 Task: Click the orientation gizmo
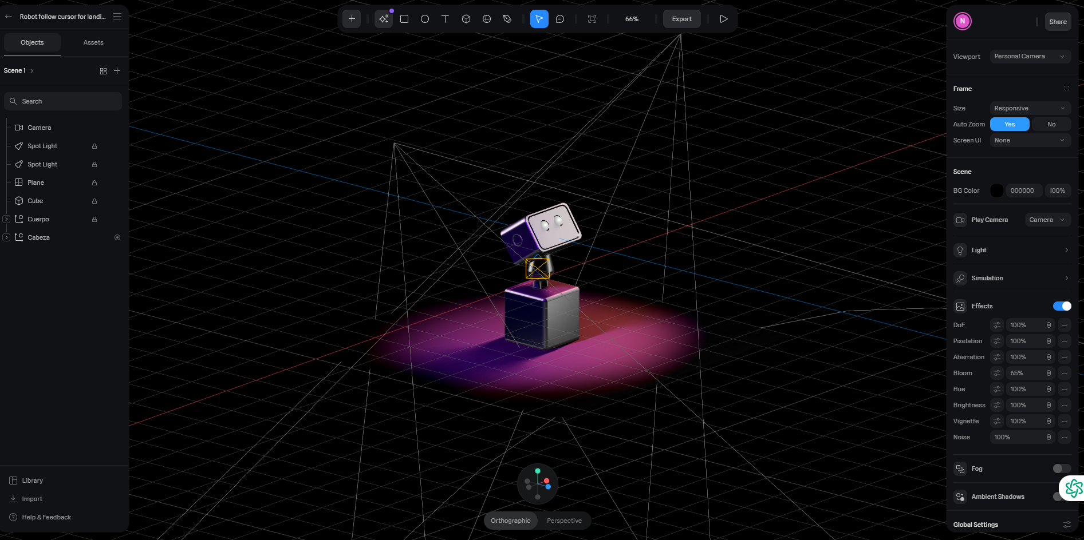click(538, 484)
